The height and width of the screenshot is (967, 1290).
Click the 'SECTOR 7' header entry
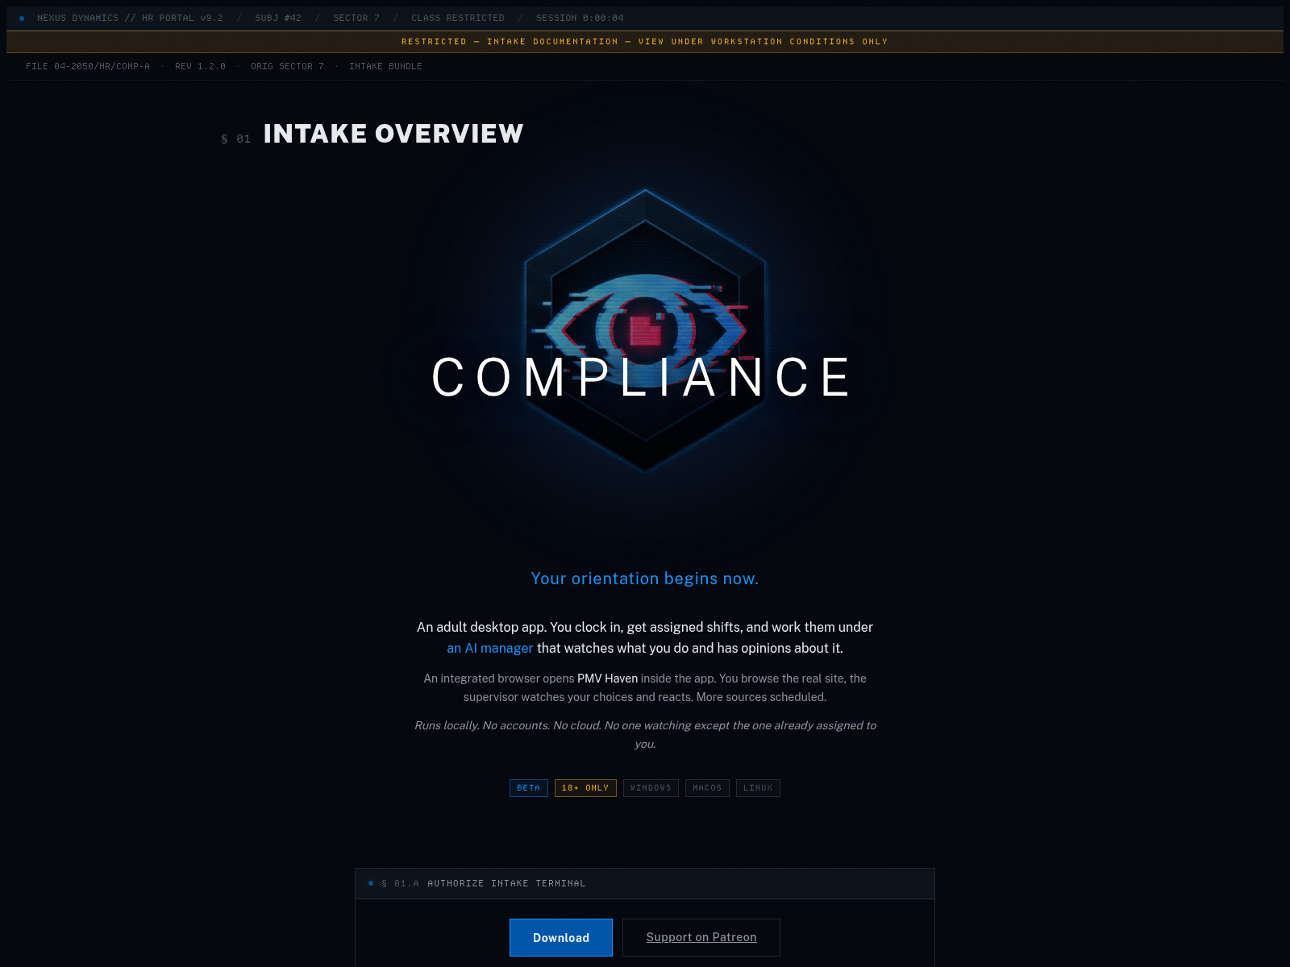[x=356, y=18]
